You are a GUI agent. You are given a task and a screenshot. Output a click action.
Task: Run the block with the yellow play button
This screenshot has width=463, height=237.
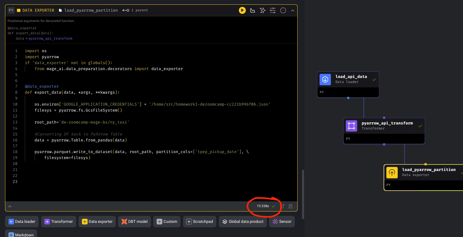coord(242,10)
